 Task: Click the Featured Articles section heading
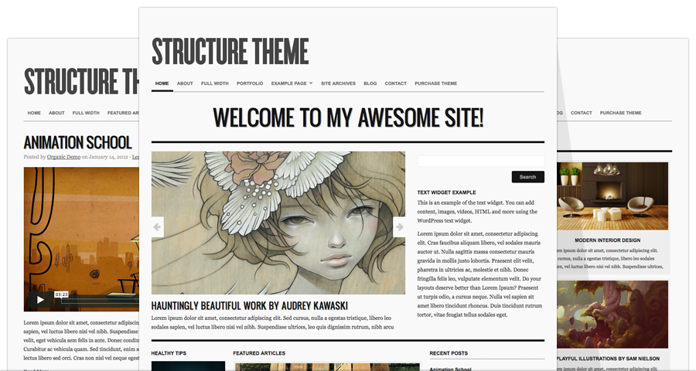(x=259, y=353)
